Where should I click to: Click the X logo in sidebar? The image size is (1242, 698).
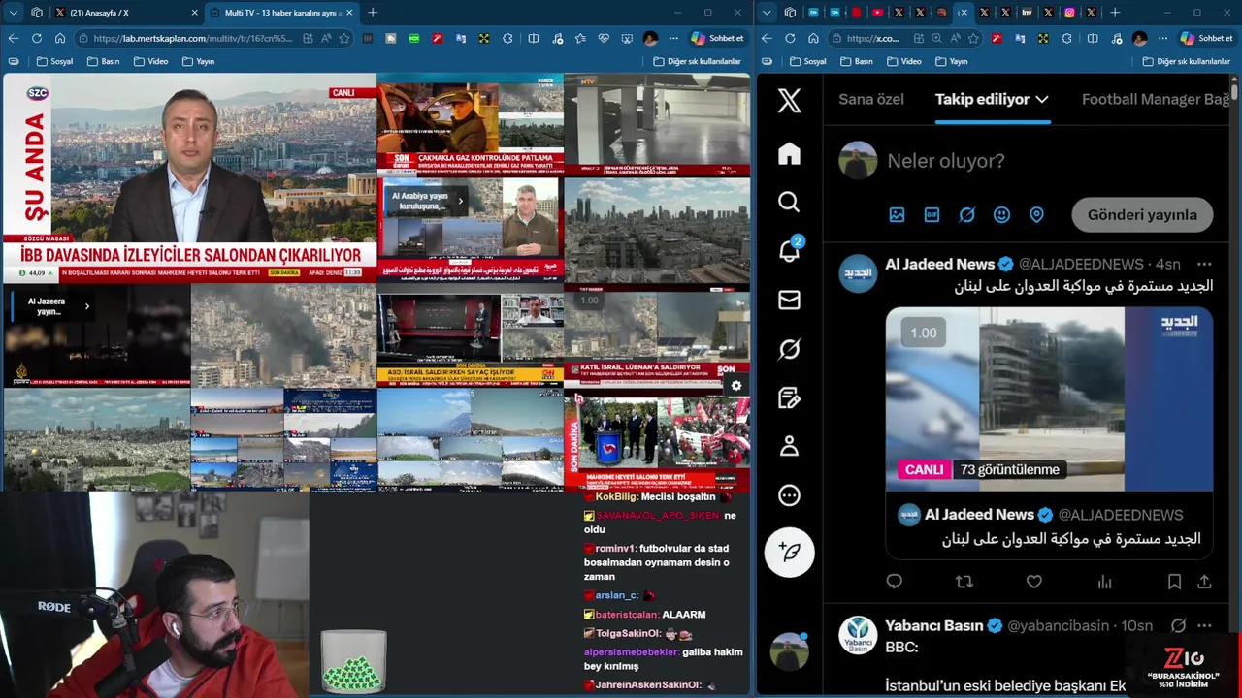[789, 100]
